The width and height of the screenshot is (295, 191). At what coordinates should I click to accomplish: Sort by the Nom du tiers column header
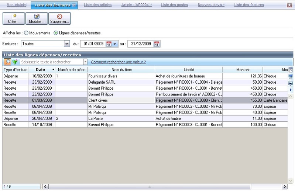click(x=121, y=70)
